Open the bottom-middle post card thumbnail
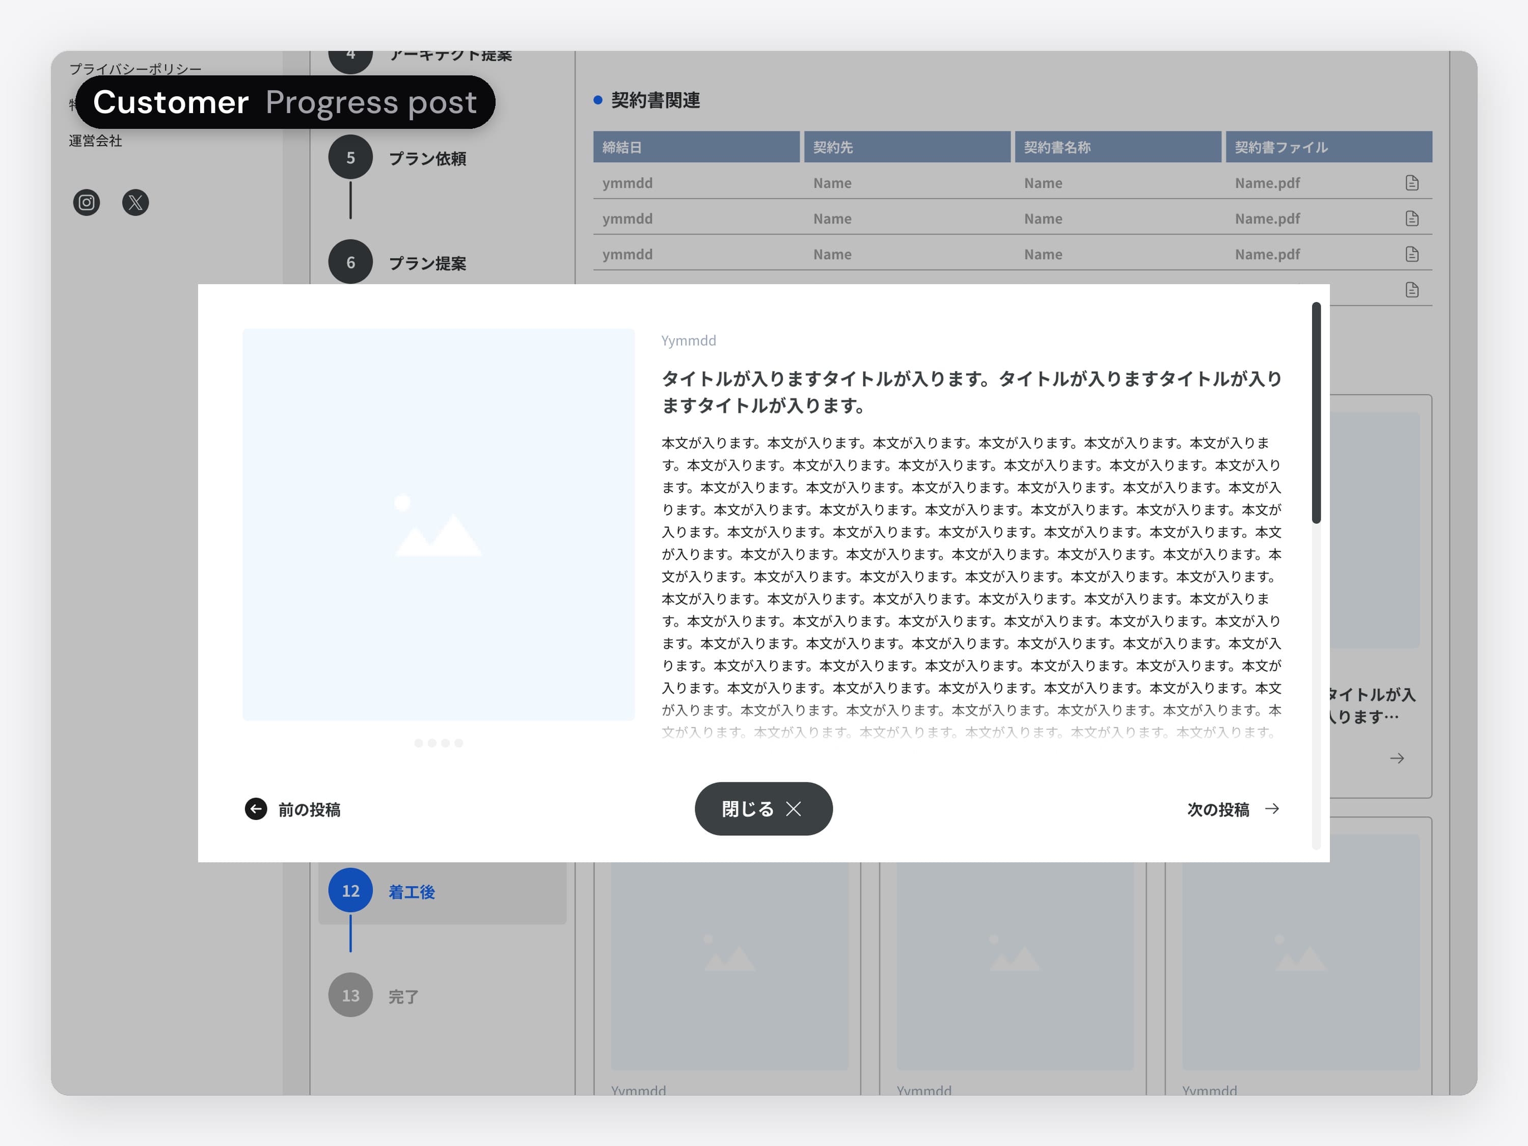The width and height of the screenshot is (1528, 1146). [1015, 966]
